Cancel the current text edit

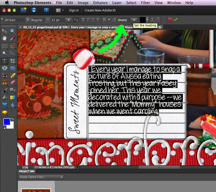(170, 20)
